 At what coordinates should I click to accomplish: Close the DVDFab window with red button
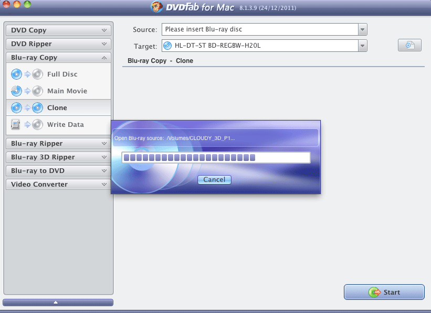(x=6, y=4)
